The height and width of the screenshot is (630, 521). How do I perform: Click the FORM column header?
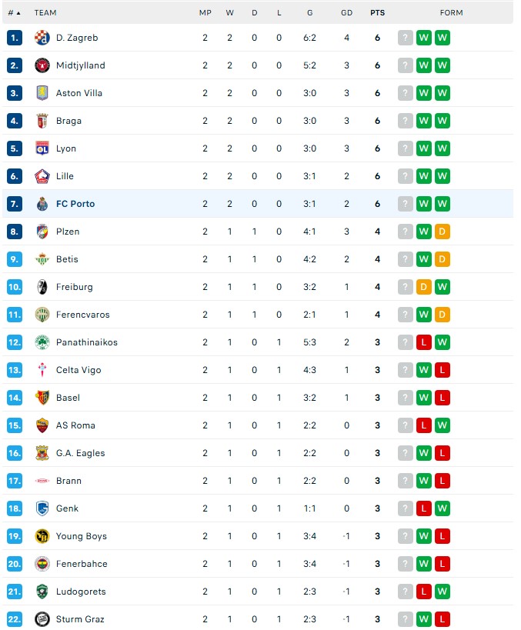click(451, 13)
